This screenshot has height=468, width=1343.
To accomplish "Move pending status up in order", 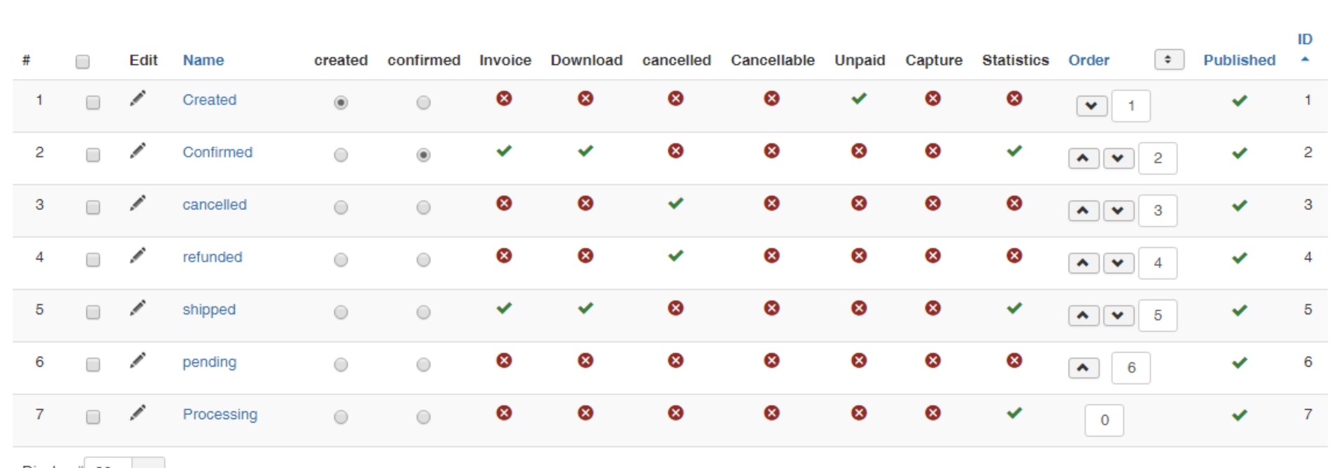I will (x=1083, y=368).
